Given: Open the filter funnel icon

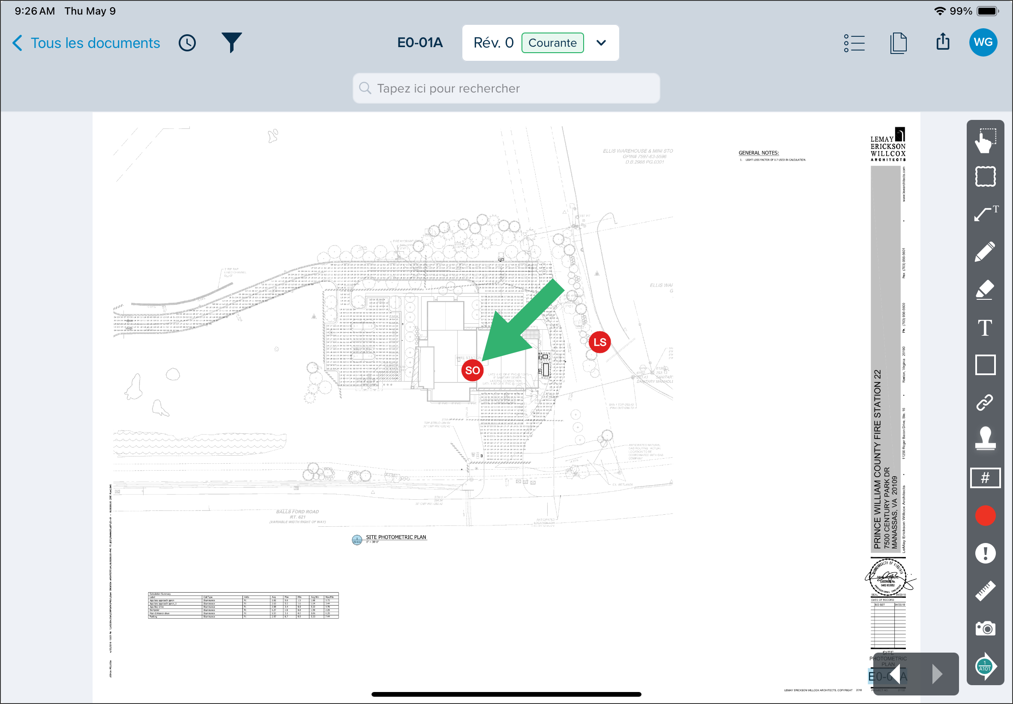Looking at the screenshot, I should tap(231, 43).
